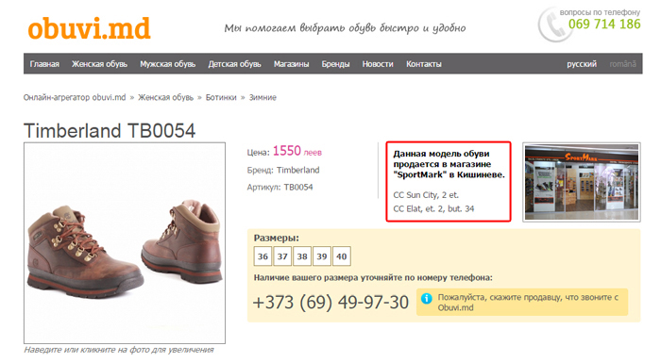Open the SportMark store photo
The height and width of the screenshot is (363, 661).
[582, 182]
